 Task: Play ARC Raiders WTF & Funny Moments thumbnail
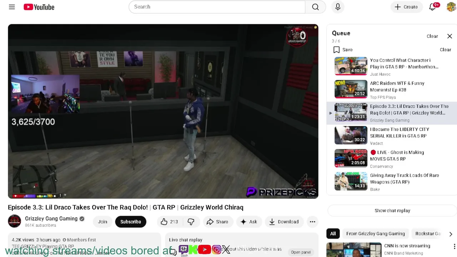click(x=351, y=89)
